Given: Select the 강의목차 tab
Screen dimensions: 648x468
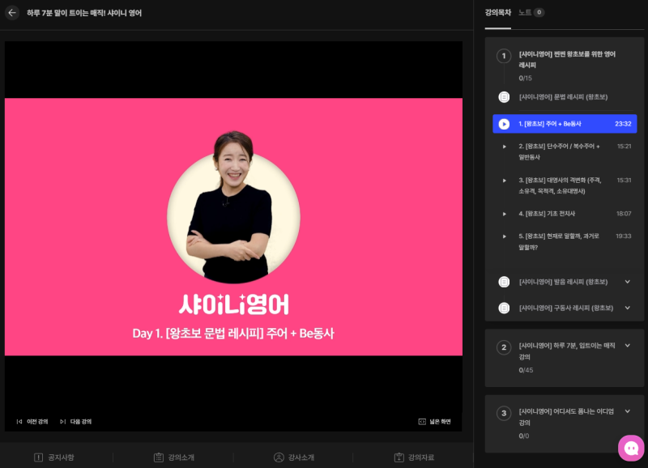Looking at the screenshot, I should (x=497, y=13).
